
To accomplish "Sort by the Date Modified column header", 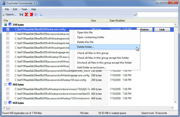I will (122, 21).
